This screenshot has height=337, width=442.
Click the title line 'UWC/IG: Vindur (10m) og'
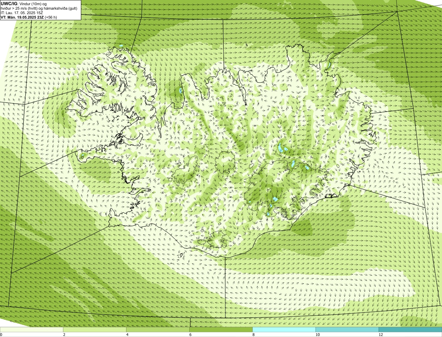[x=24, y=3]
